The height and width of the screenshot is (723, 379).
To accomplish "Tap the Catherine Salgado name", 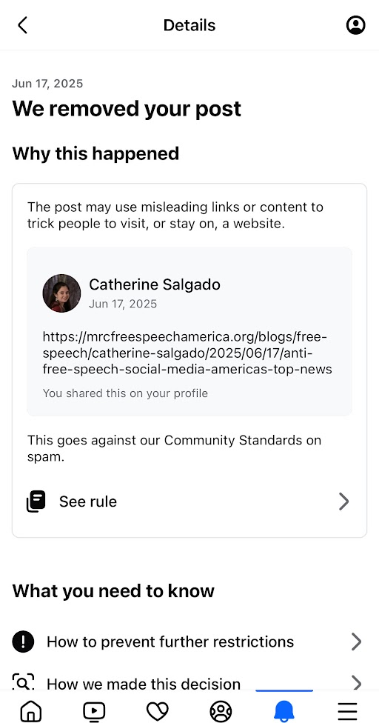I will (155, 284).
